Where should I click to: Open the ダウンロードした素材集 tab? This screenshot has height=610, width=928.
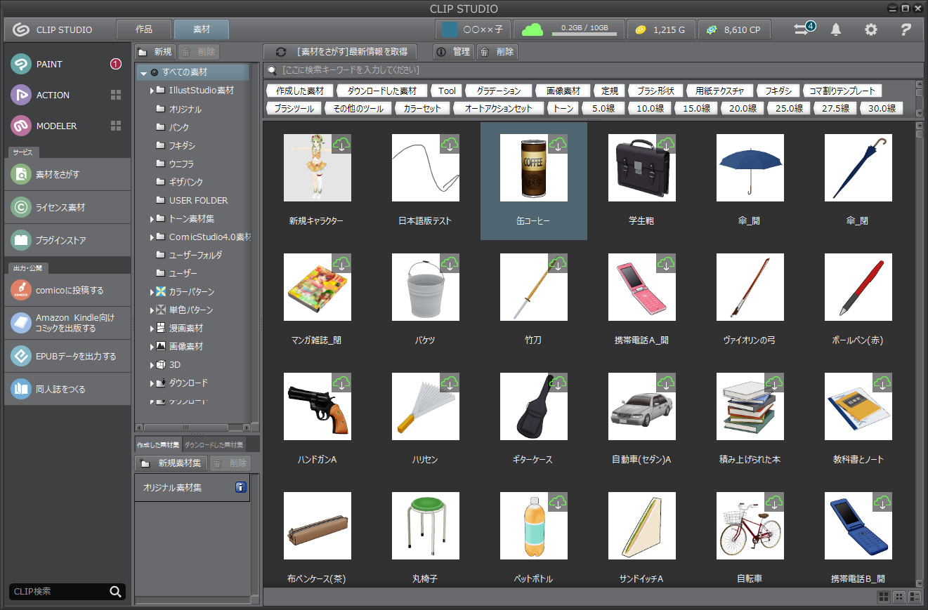tap(214, 443)
